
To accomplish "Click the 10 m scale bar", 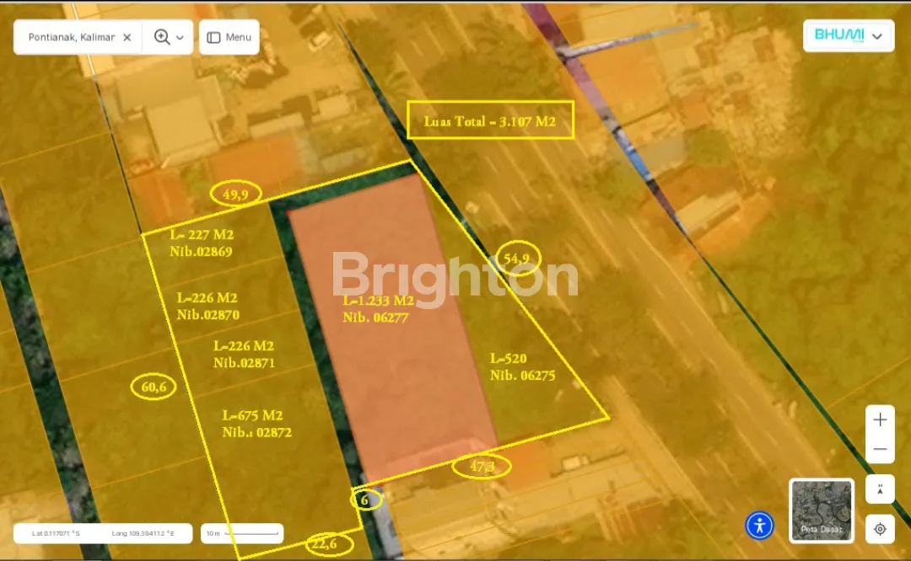I will 242,533.
